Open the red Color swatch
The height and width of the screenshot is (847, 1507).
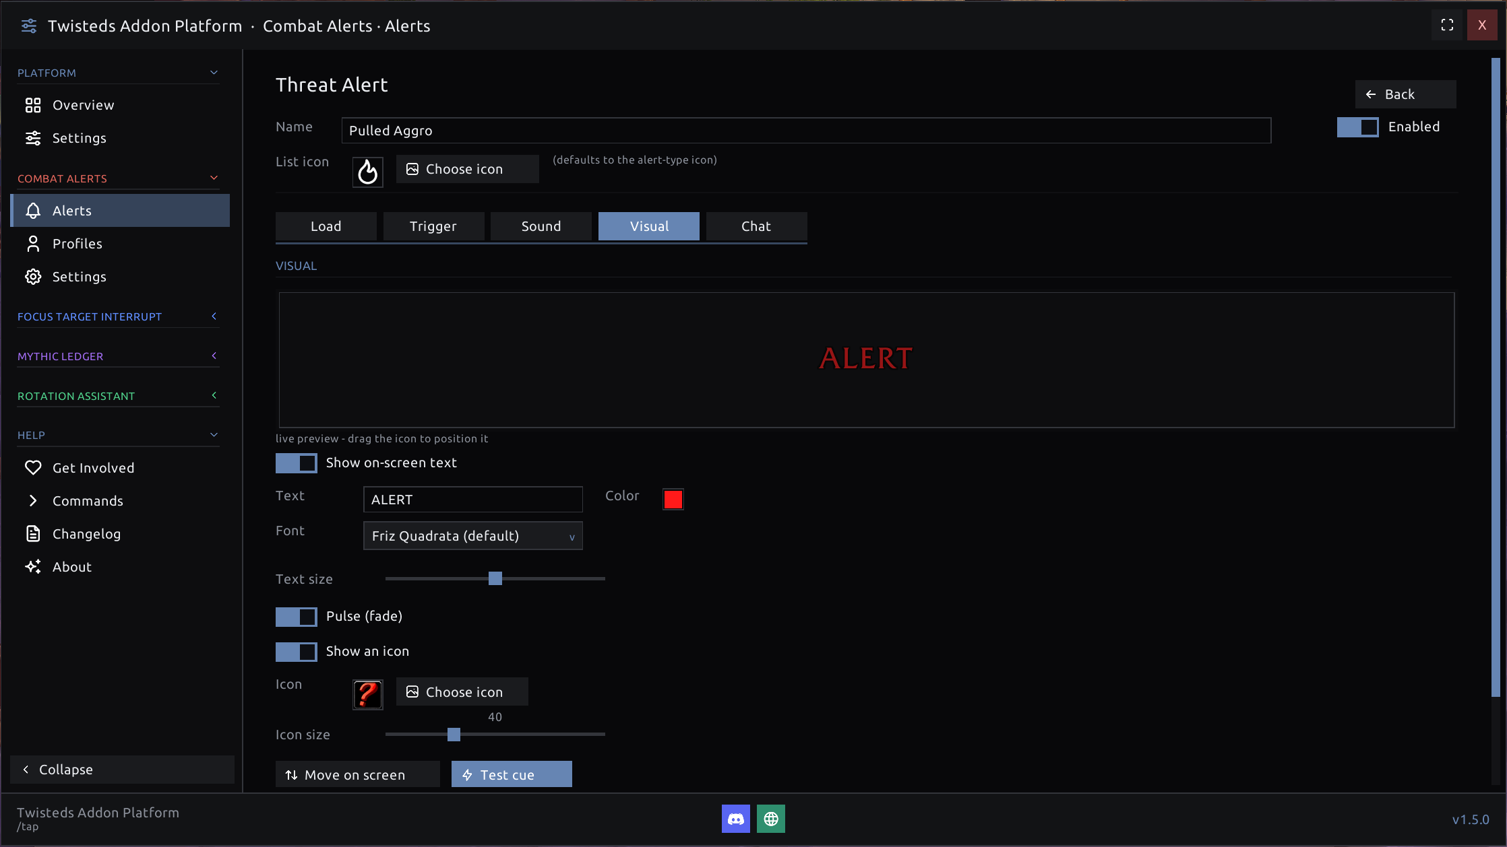[673, 499]
